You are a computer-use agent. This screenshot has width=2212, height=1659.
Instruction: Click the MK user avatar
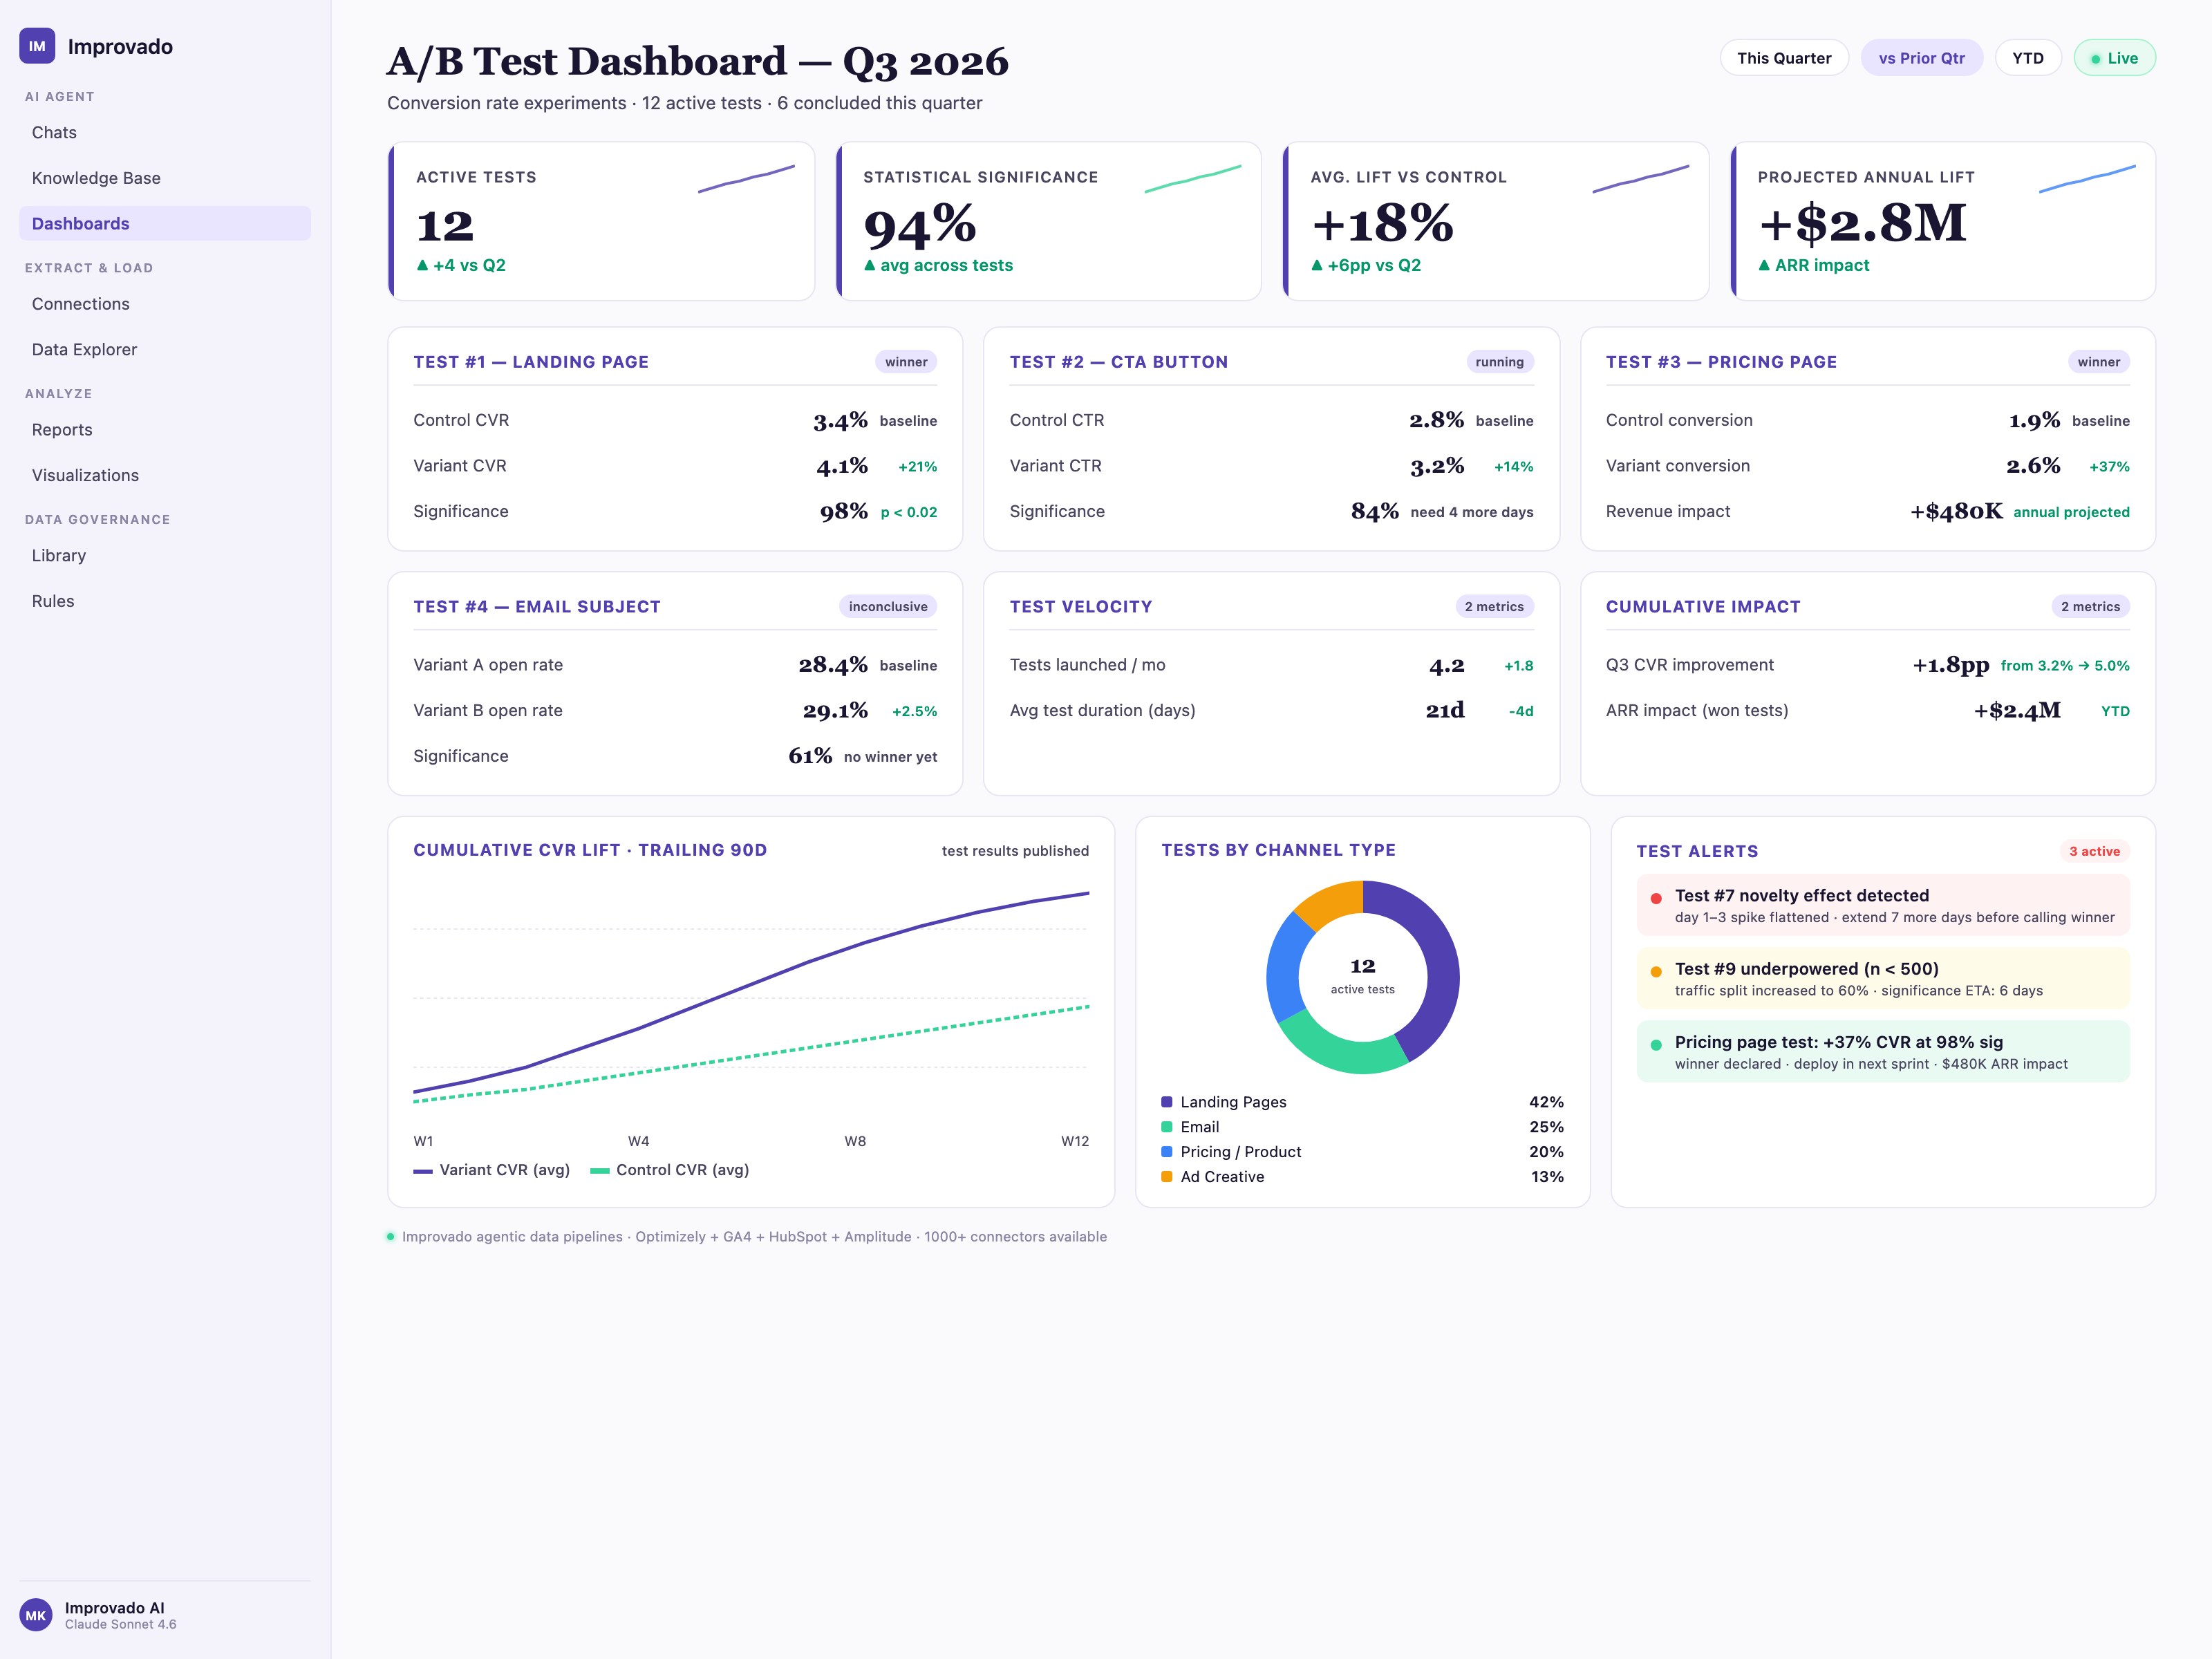[36, 1615]
